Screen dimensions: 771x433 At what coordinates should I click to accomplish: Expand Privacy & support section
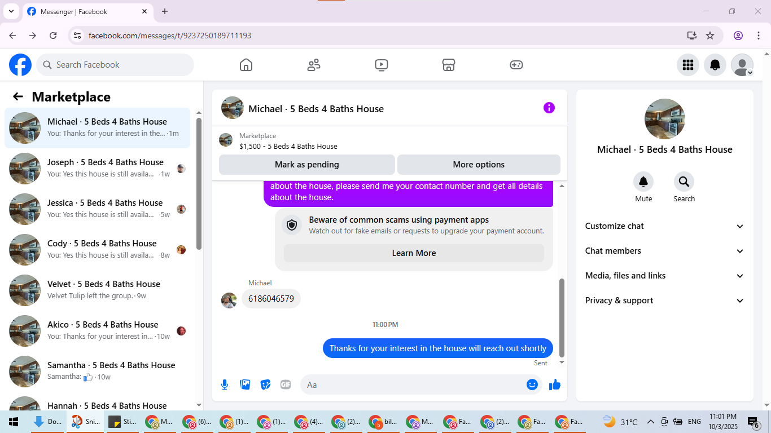click(665, 301)
